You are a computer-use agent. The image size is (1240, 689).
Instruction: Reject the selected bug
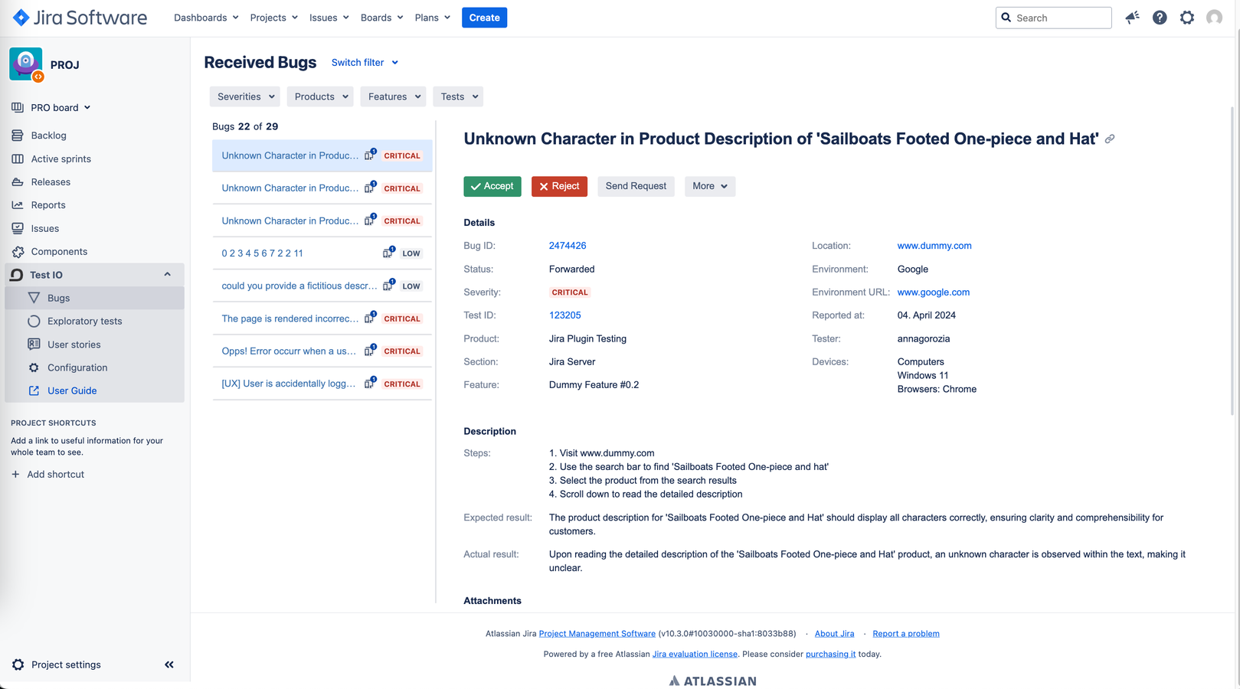559,186
